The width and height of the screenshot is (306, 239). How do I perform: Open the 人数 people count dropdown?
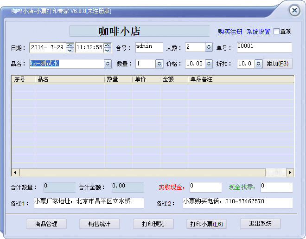coord(209,47)
